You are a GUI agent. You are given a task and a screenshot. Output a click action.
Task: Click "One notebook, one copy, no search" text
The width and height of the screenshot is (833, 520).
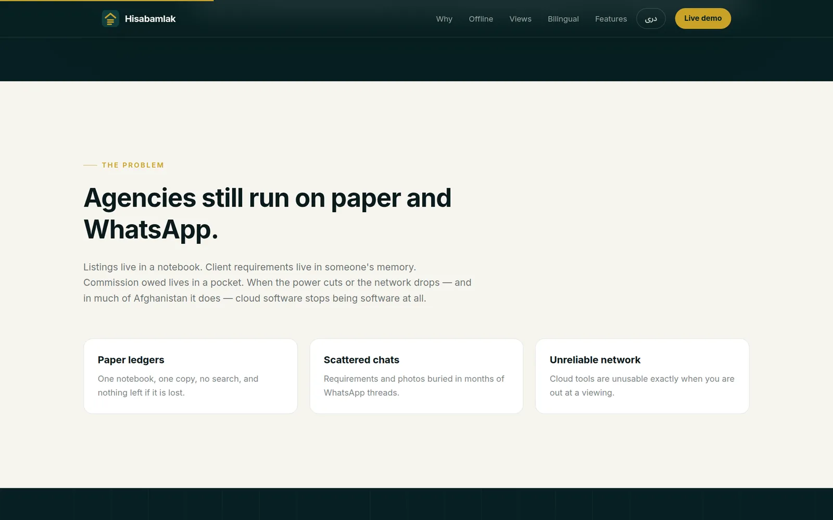click(x=178, y=386)
